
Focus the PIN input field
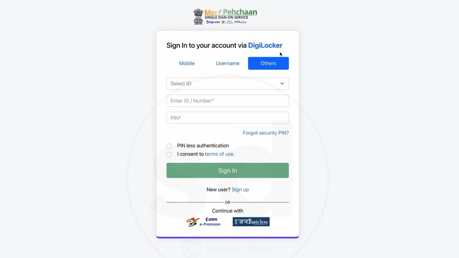click(x=227, y=118)
